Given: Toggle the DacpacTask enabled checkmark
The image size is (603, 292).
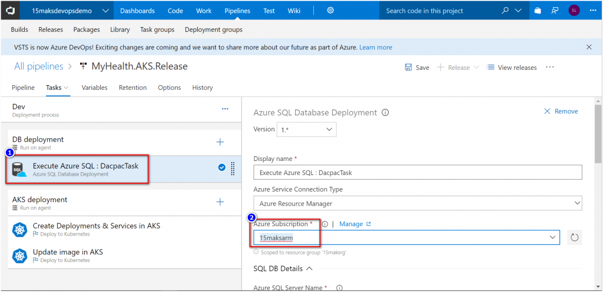Looking at the screenshot, I should pos(221,167).
